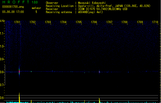Click the 1702 time marker
Image resolution: width=161 pixels, height=103 pixels.
[x=33, y=22]
